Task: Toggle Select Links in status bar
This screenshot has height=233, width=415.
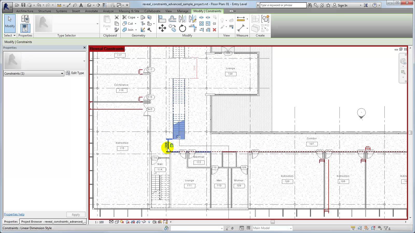Action: [353, 228]
